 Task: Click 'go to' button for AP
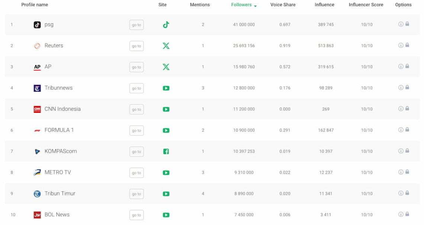[x=136, y=67]
